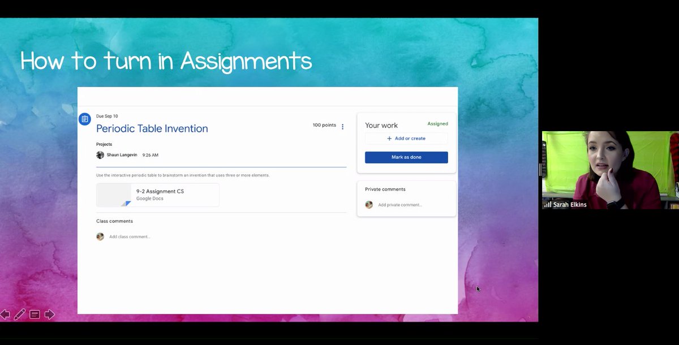
Task: Advance to next slide arrow
Action: click(x=49, y=314)
